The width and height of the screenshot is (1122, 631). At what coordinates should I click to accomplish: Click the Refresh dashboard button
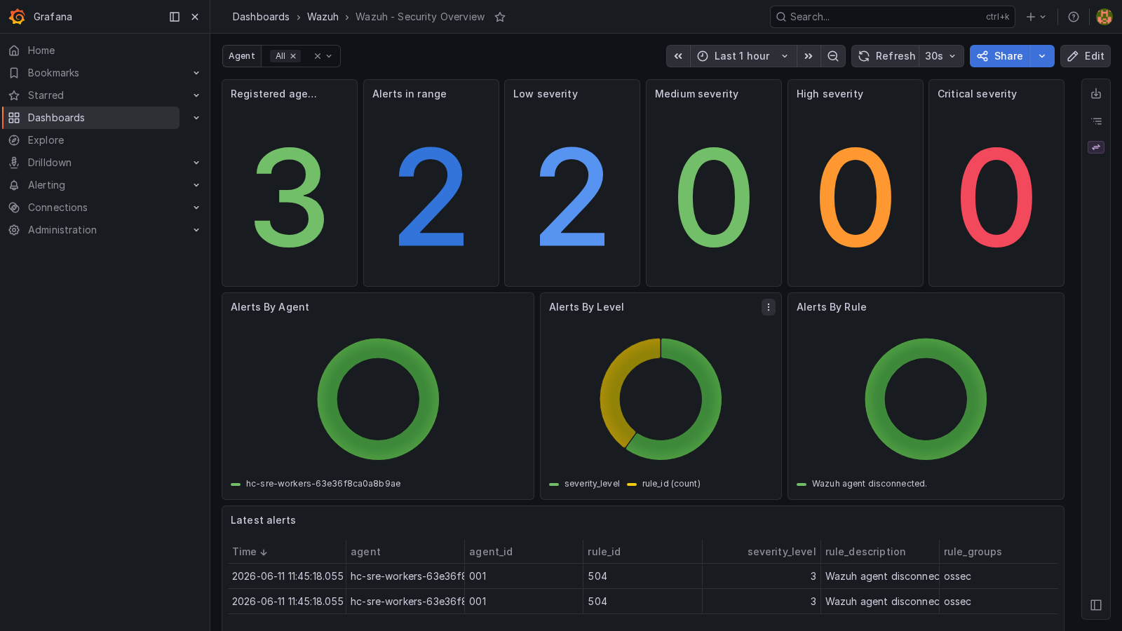pos(886,56)
